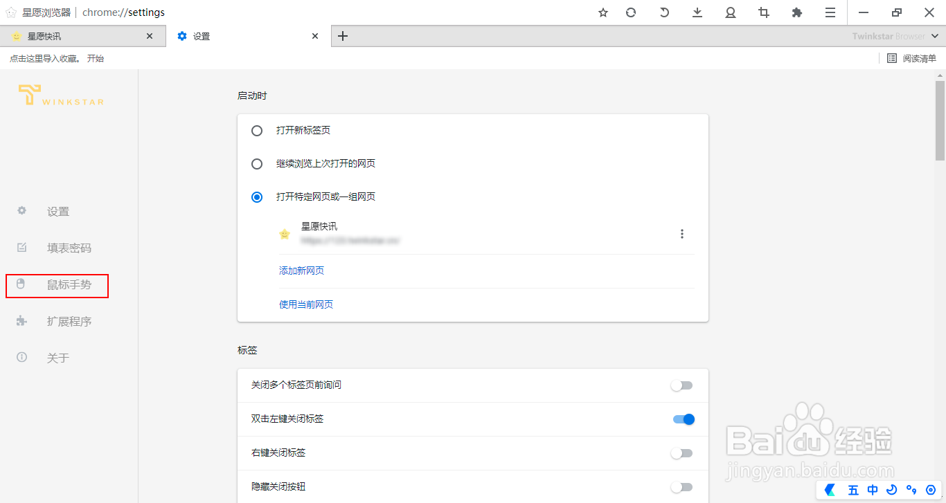946x503 pixels.
Task: Enable 关闭多个标签页前询问 toggle
Action: click(x=681, y=385)
